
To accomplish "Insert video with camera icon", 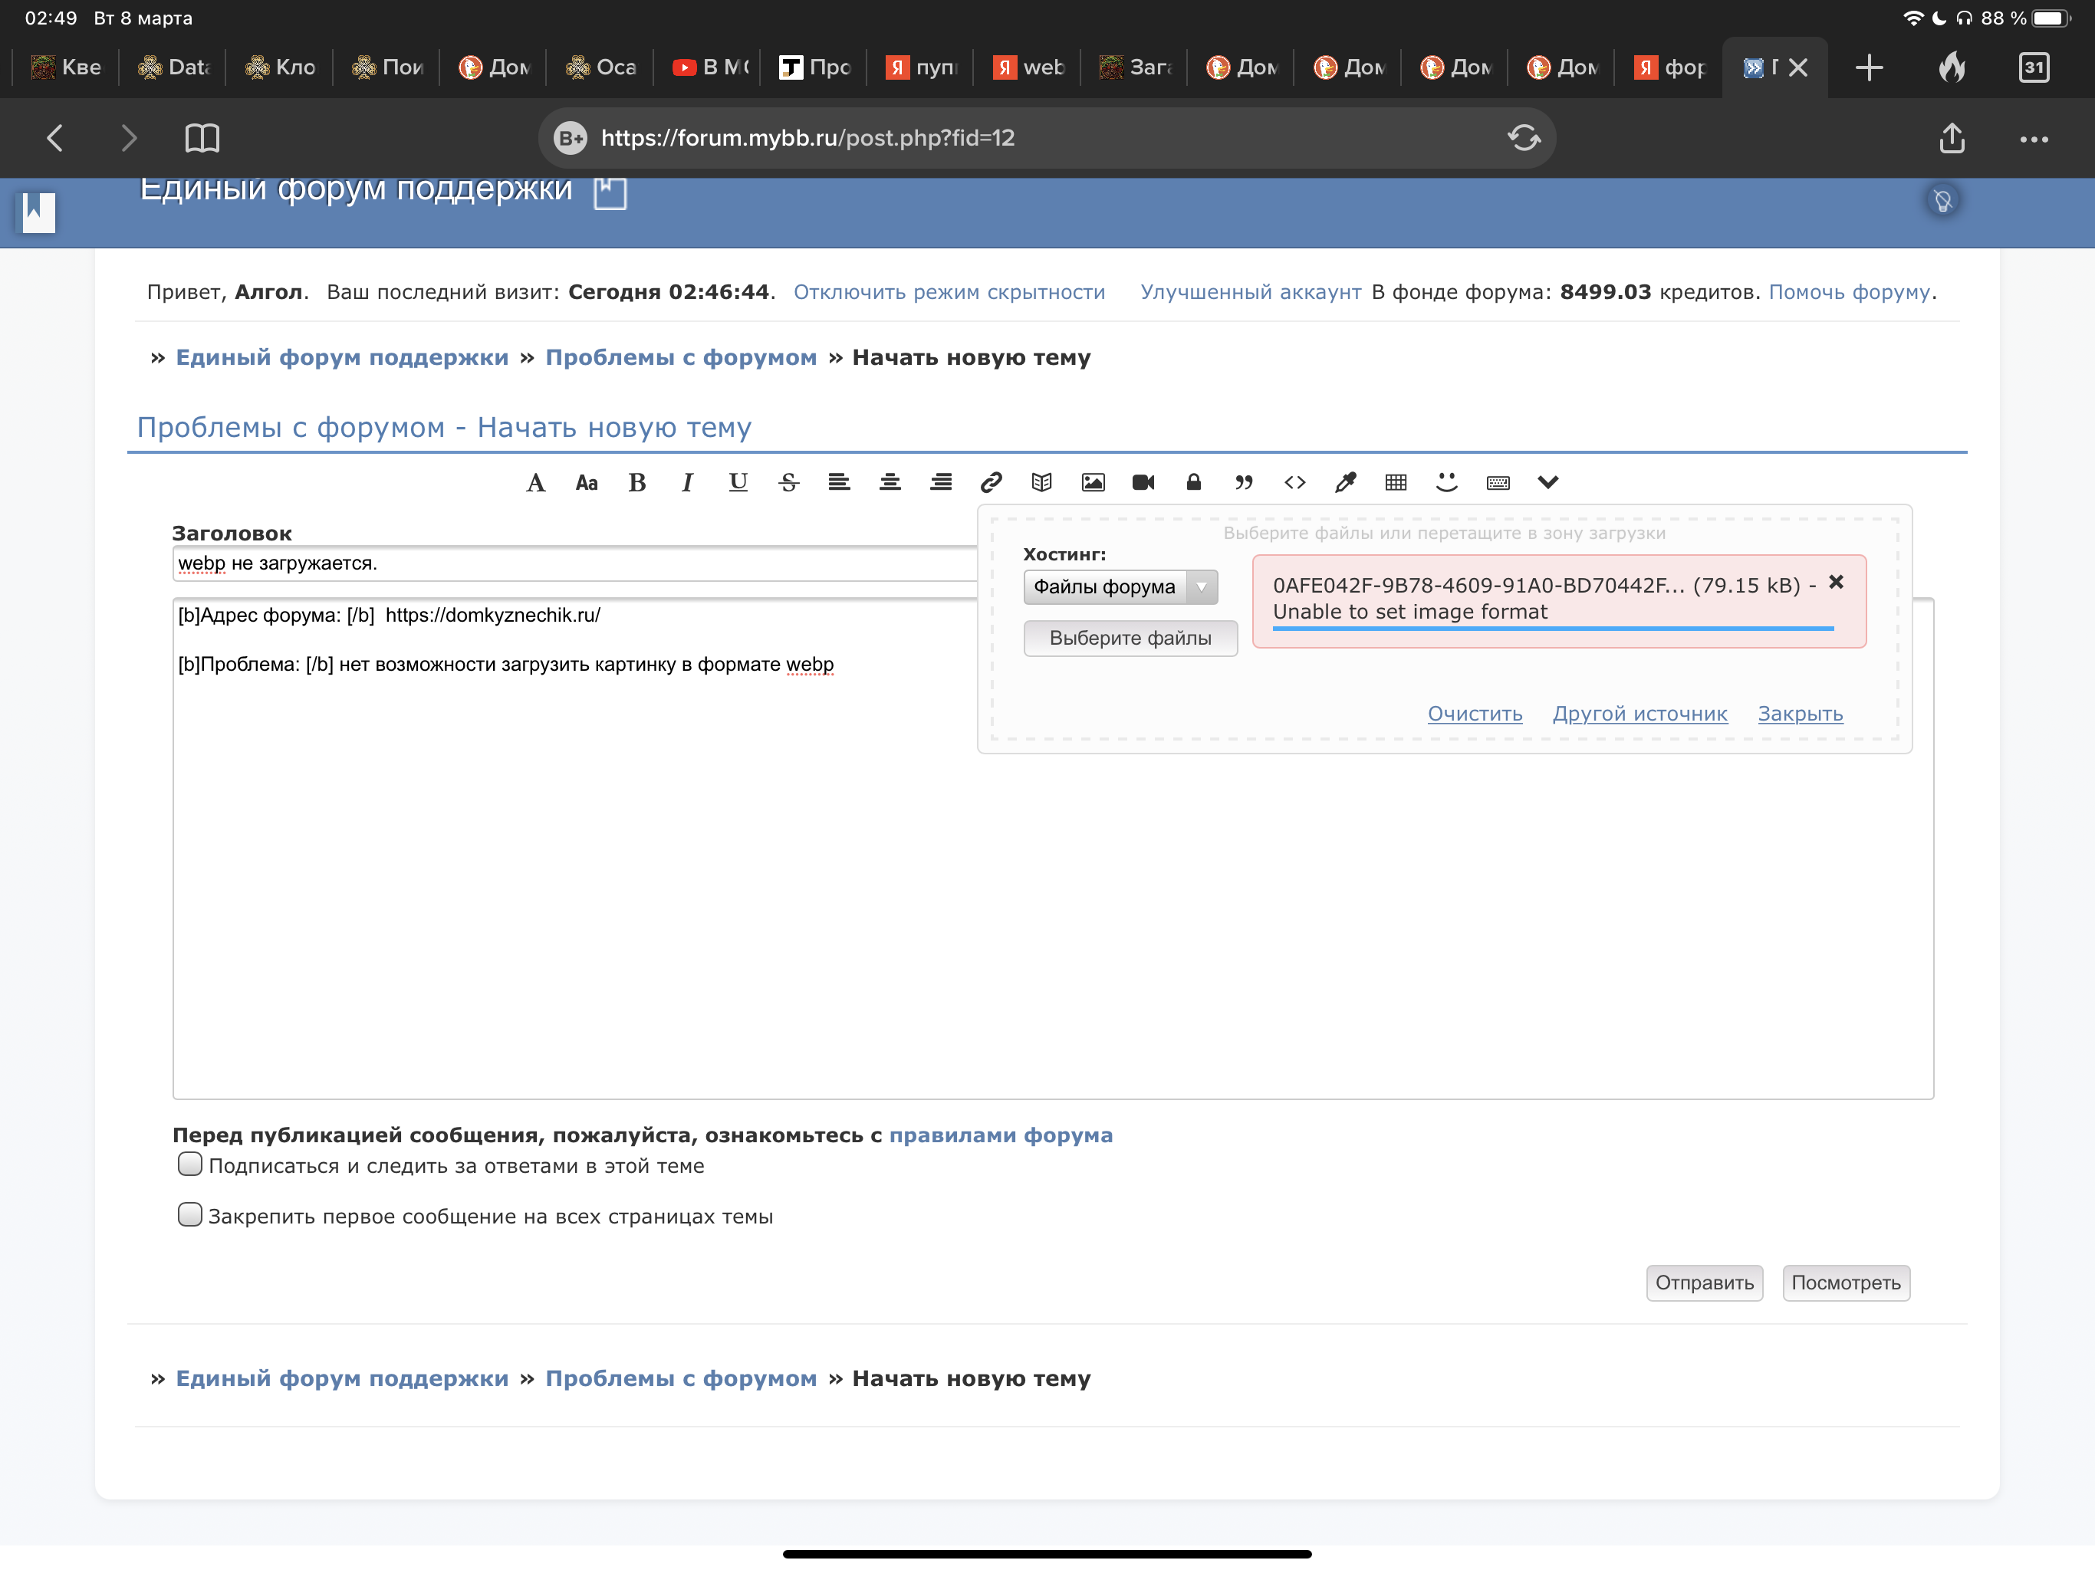I will point(1143,483).
